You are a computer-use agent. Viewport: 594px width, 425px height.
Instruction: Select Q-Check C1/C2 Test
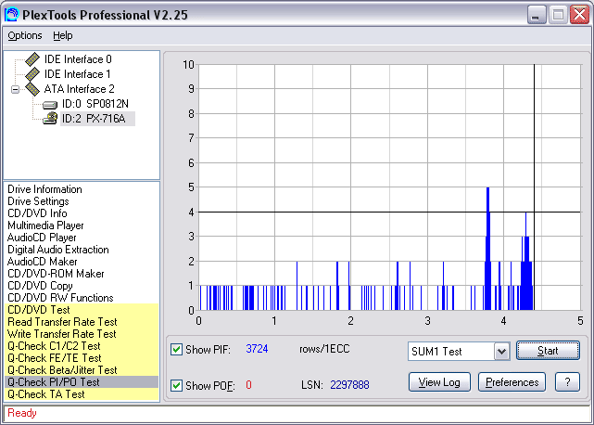[82, 346]
